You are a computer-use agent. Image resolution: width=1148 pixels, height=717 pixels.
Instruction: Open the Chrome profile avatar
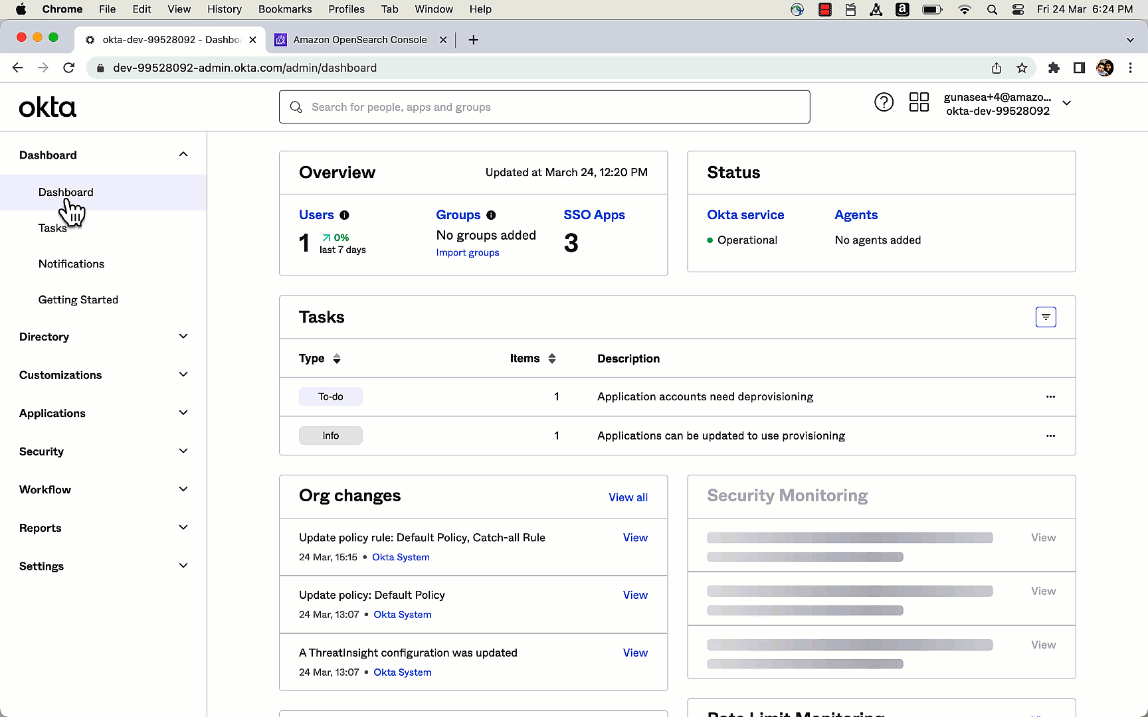click(1105, 68)
